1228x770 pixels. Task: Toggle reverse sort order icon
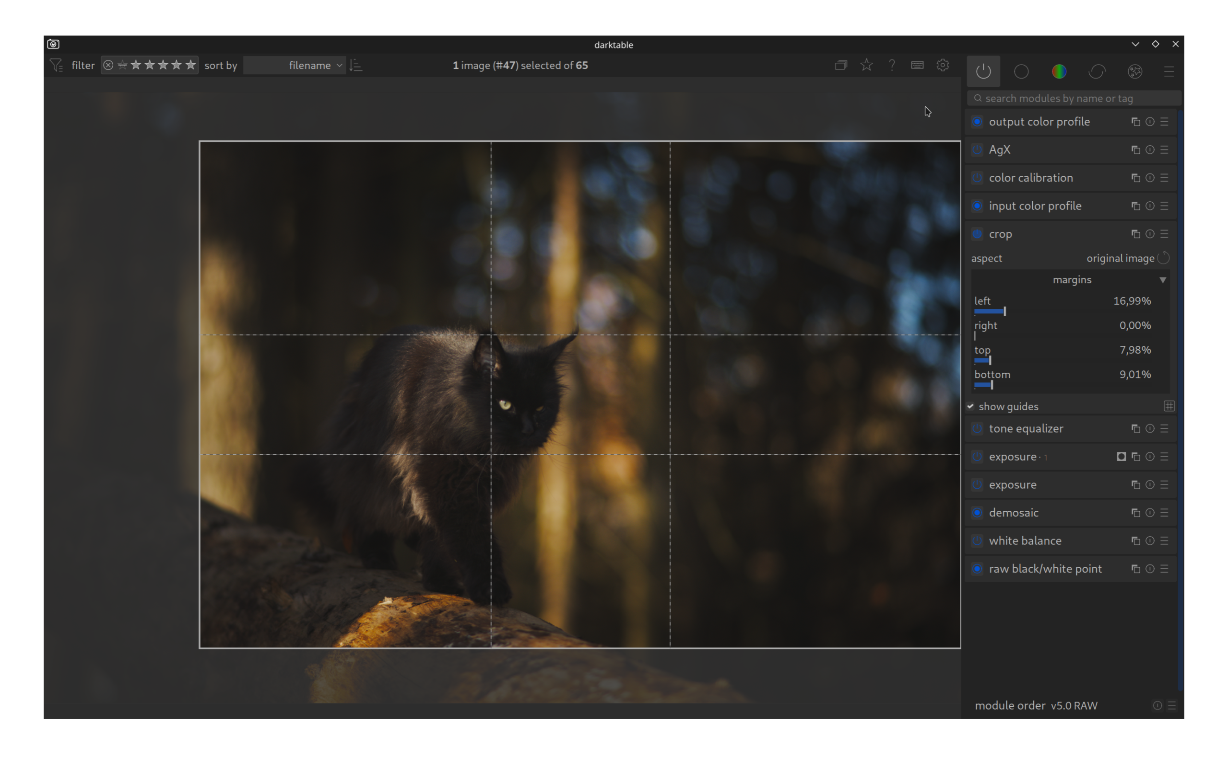point(356,65)
